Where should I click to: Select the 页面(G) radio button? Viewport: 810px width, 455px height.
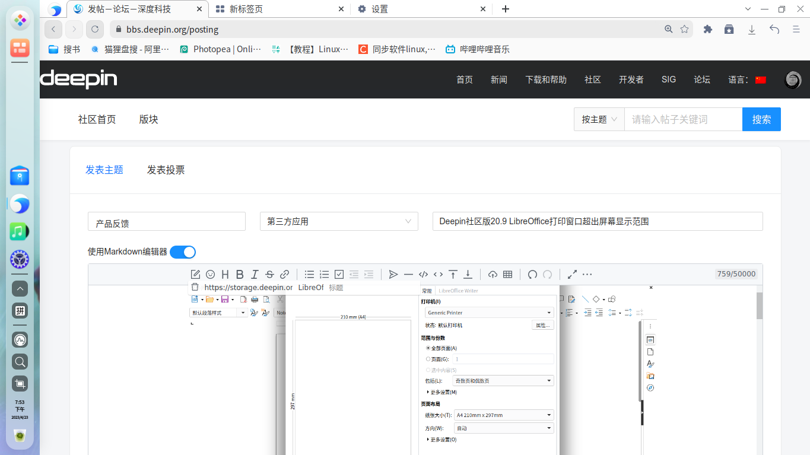click(x=429, y=359)
